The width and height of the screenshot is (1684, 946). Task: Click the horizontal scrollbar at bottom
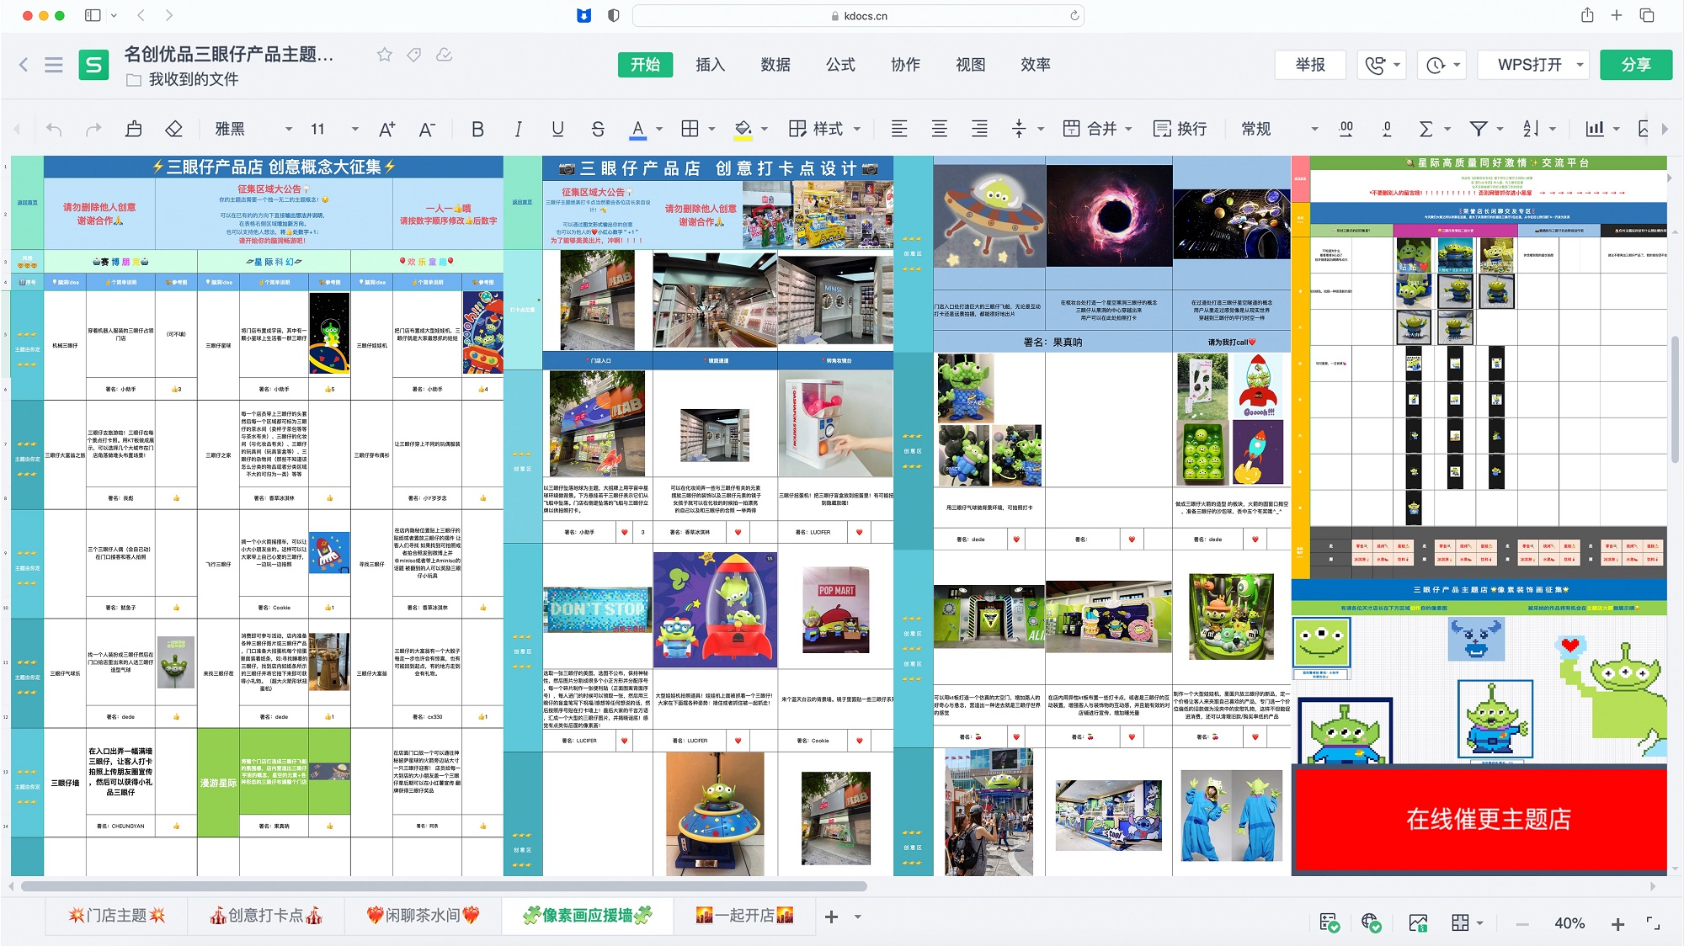(444, 886)
